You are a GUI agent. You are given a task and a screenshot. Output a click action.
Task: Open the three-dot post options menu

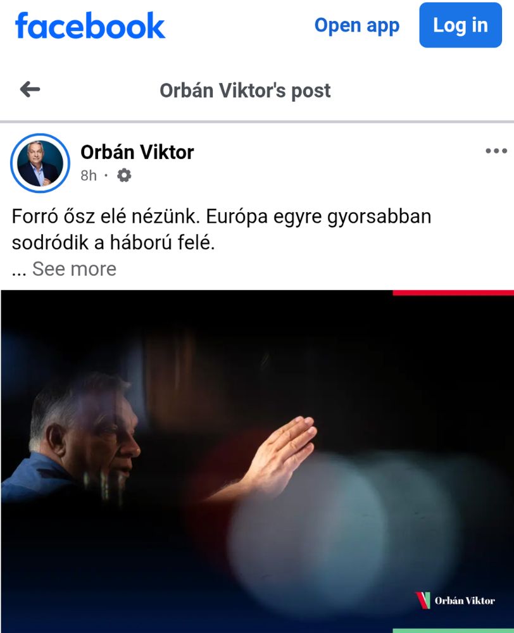coord(496,151)
